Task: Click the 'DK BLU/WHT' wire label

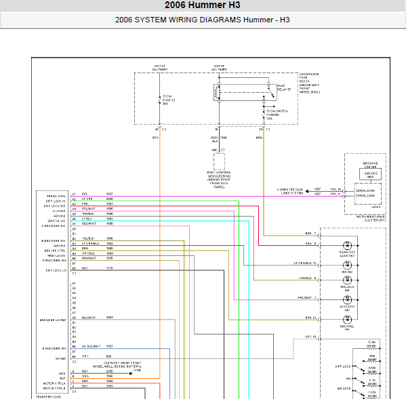Action: click(x=91, y=346)
